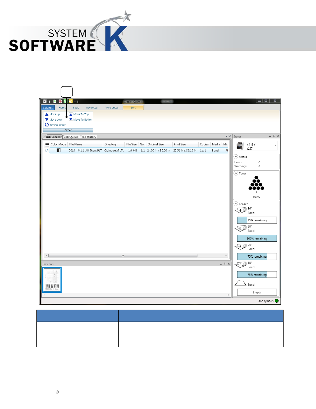This screenshot has height=409, width=316.
Task: Click the color mode icon of M1.1-A0 Sheet row
Action: click(x=59, y=150)
